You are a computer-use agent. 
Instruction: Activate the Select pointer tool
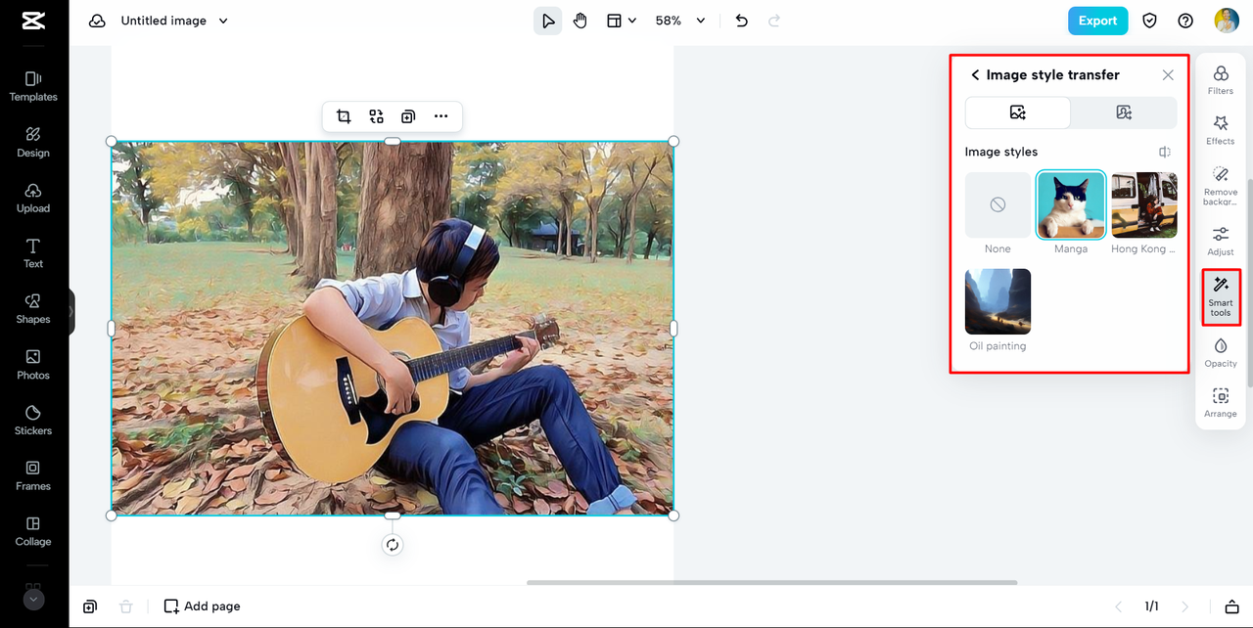coord(548,21)
